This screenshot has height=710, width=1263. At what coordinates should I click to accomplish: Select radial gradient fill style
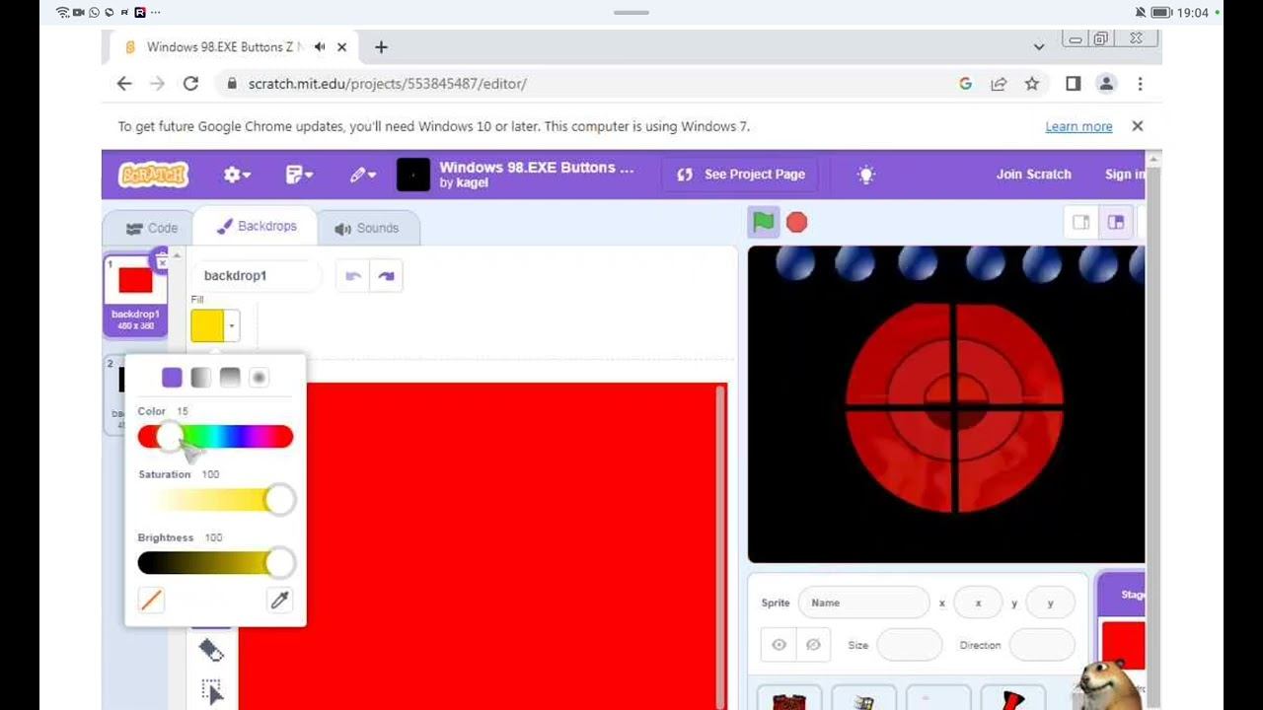pyautogui.click(x=259, y=378)
